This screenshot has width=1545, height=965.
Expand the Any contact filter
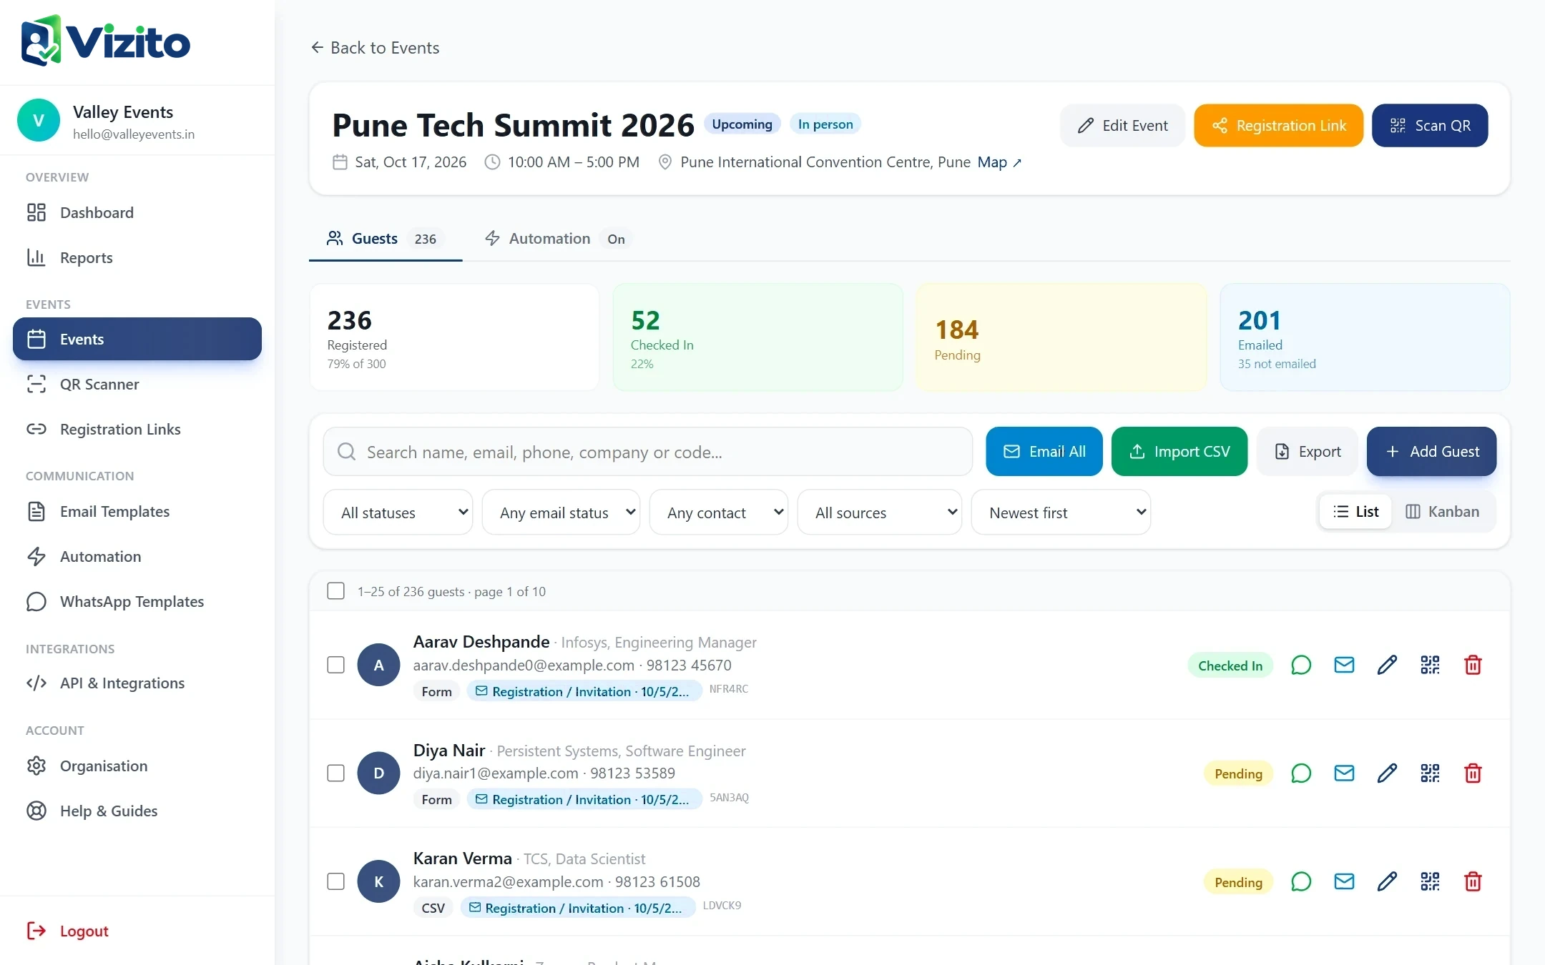(719, 513)
